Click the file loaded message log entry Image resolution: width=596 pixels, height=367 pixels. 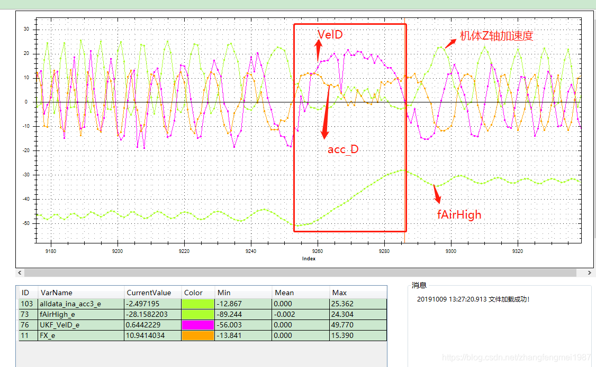pos(473,299)
